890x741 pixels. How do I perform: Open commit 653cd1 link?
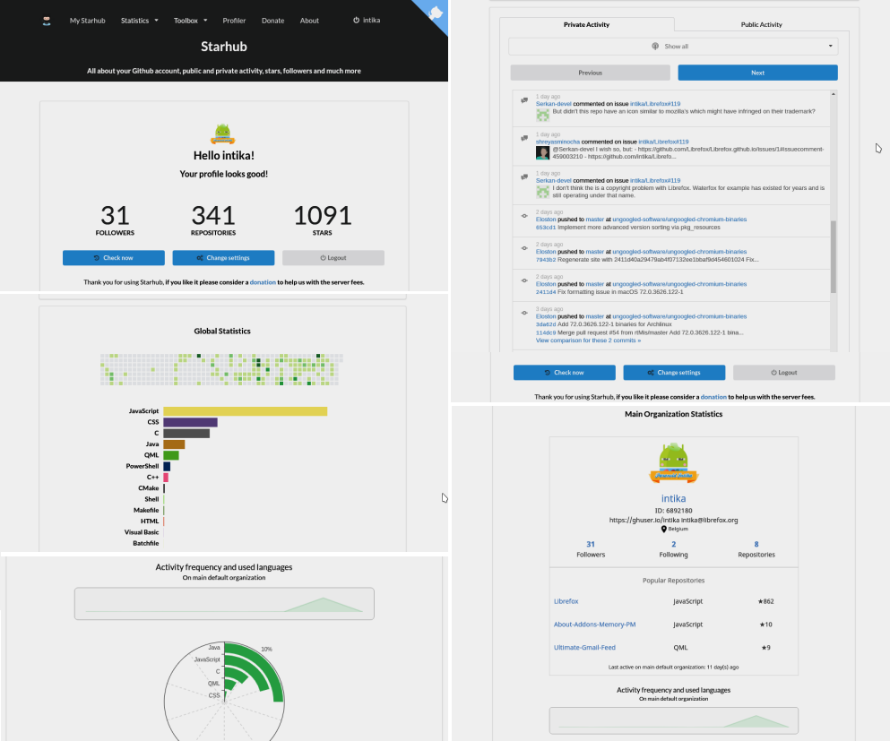[546, 227]
